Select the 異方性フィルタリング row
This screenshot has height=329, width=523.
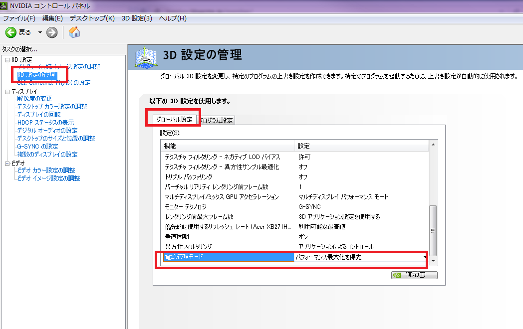tap(295, 247)
